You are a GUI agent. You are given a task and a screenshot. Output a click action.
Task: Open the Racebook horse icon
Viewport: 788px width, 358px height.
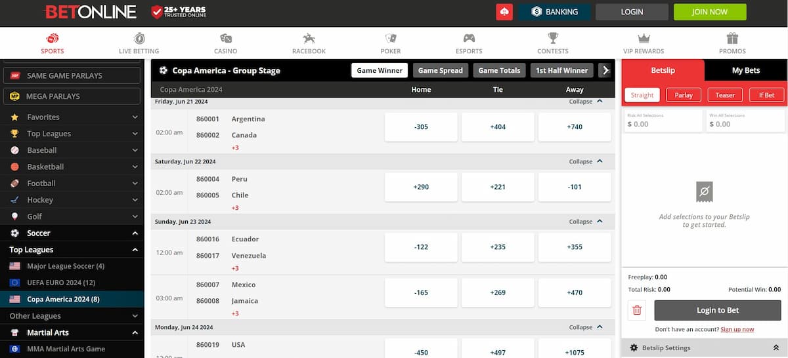pos(309,38)
